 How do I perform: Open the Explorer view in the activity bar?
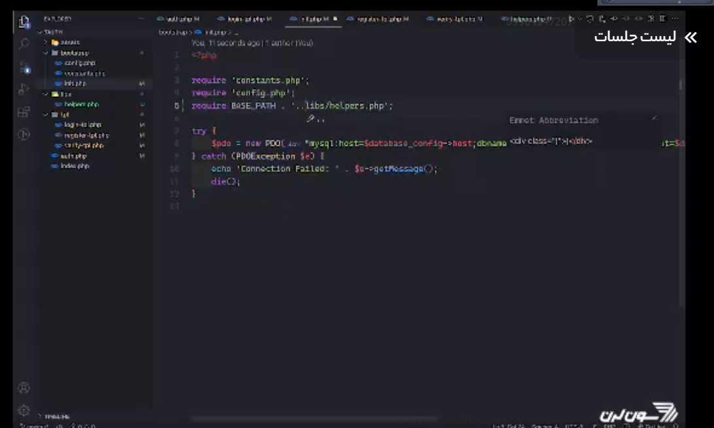coord(24,22)
